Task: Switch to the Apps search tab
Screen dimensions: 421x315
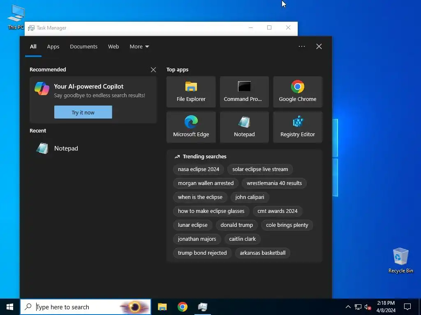Action: pyautogui.click(x=53, y=47)
